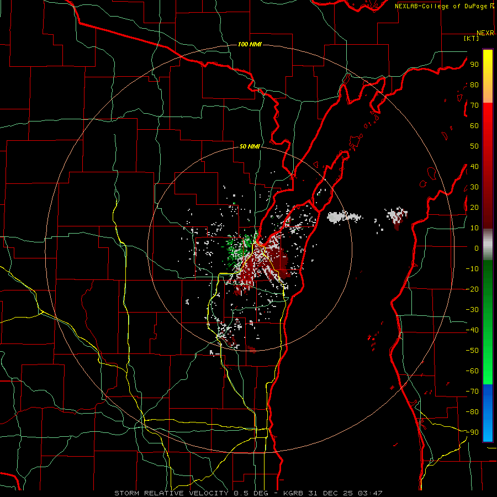Click the 0.5 DEG elevation text

pyautogui.click(x=251, y=493)
